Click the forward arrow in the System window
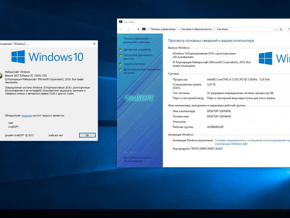The image size is (290, 218). click(128, 29)
